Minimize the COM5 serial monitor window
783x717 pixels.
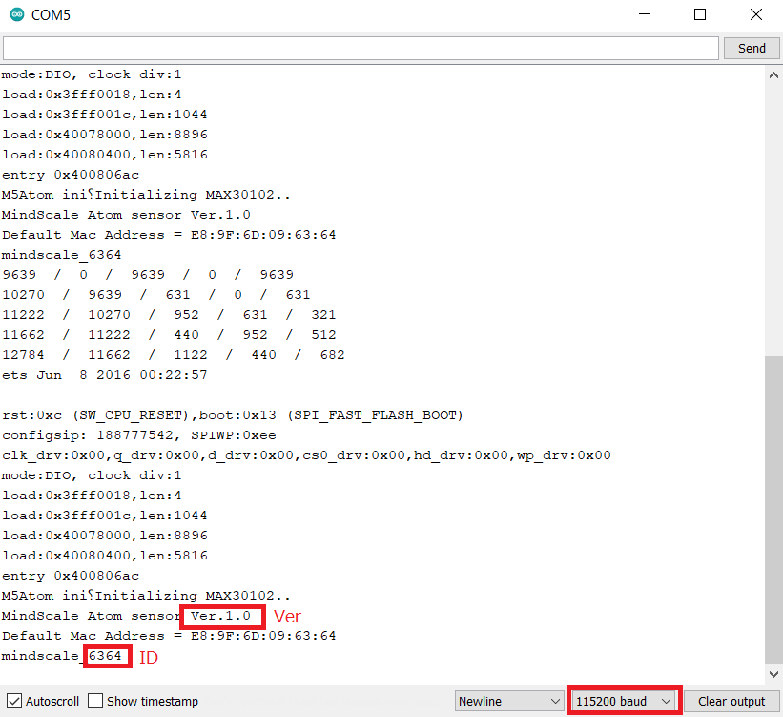647,15
